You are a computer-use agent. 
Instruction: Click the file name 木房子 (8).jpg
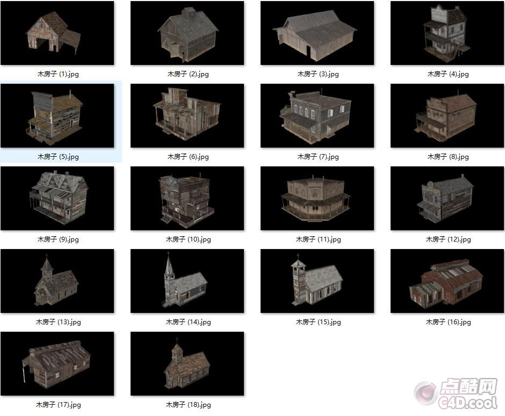coord(448,157)
